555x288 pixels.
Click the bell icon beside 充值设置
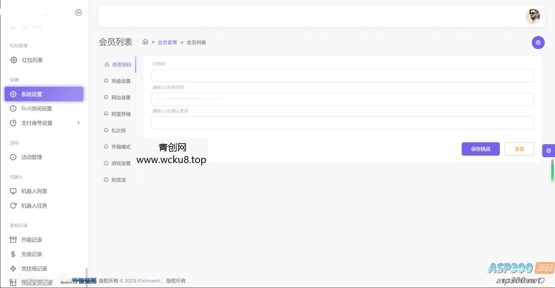click(106, 81)
